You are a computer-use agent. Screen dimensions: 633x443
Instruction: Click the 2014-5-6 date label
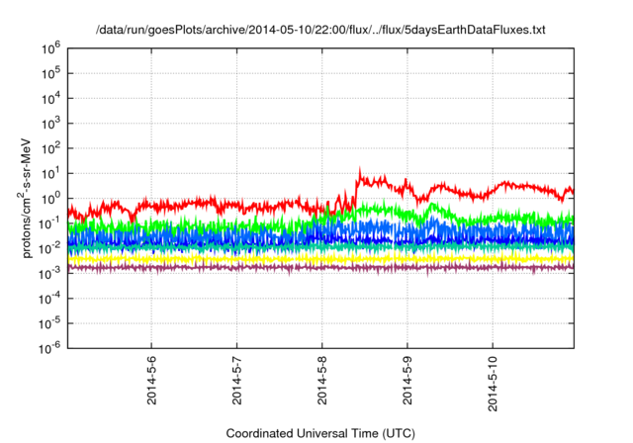pos(151,381)
